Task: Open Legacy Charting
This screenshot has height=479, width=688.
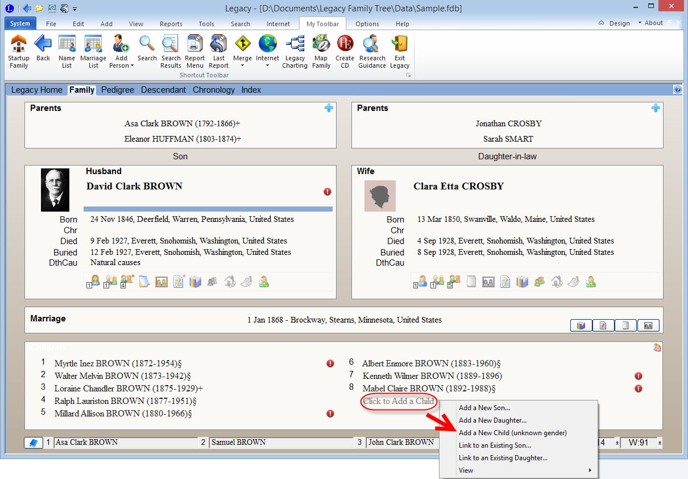Action: (x=295, y=51)
